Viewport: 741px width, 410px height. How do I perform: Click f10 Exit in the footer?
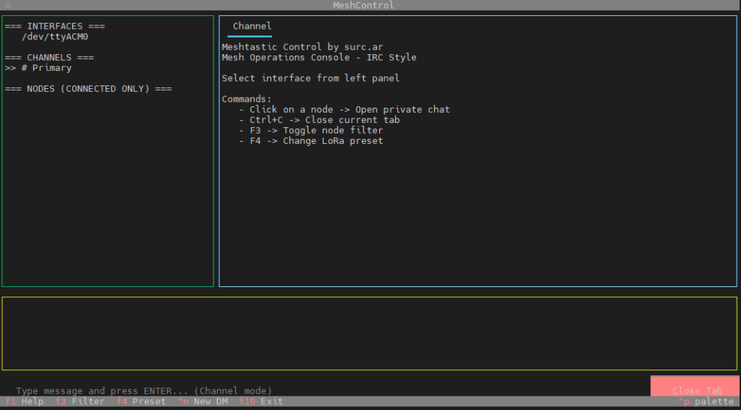(x=261, y=401)
